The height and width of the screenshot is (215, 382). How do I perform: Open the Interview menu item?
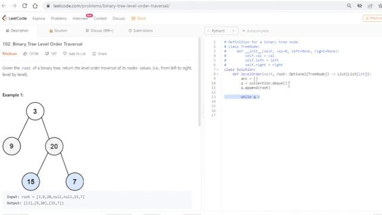[80, 19]
